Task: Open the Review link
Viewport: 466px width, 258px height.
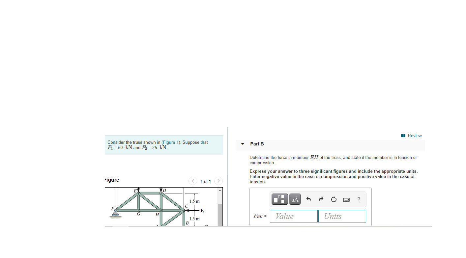Action: tap(412, 136)
